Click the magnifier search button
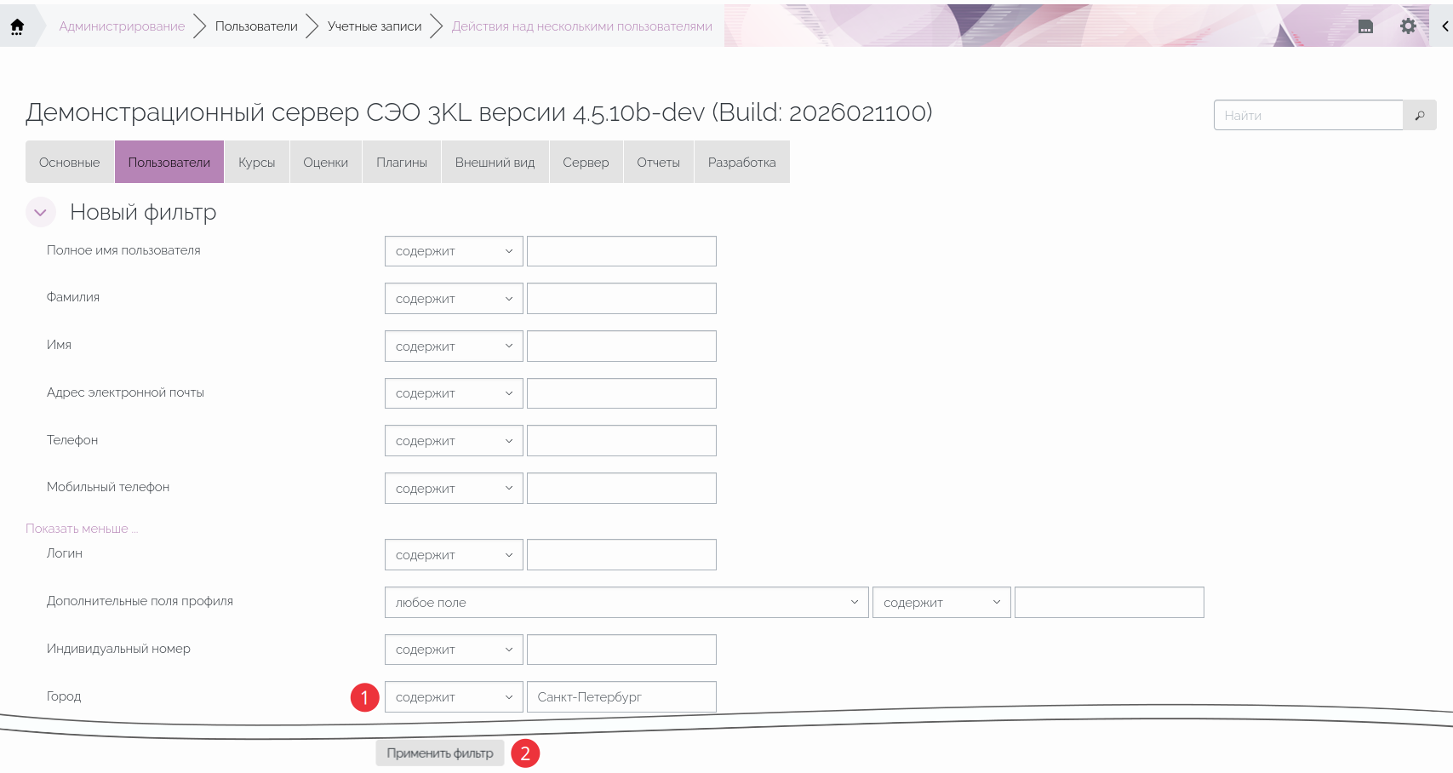 tap(1419, 115)
